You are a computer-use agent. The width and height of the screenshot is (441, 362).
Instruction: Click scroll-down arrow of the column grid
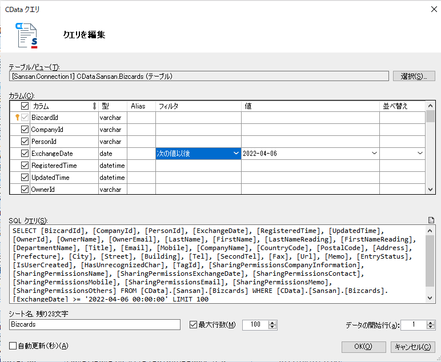pos(430,190)
